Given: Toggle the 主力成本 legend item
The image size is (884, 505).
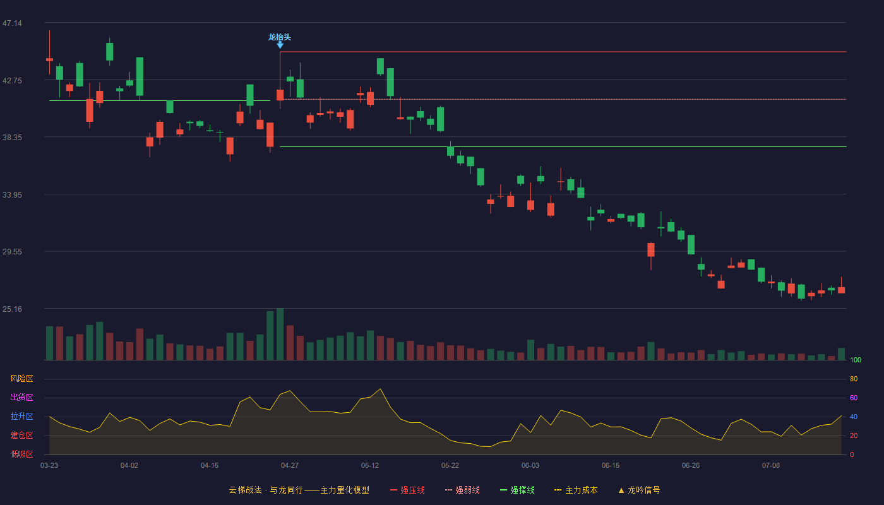Looking at the screenshot, I should click(x=576, y=490).
